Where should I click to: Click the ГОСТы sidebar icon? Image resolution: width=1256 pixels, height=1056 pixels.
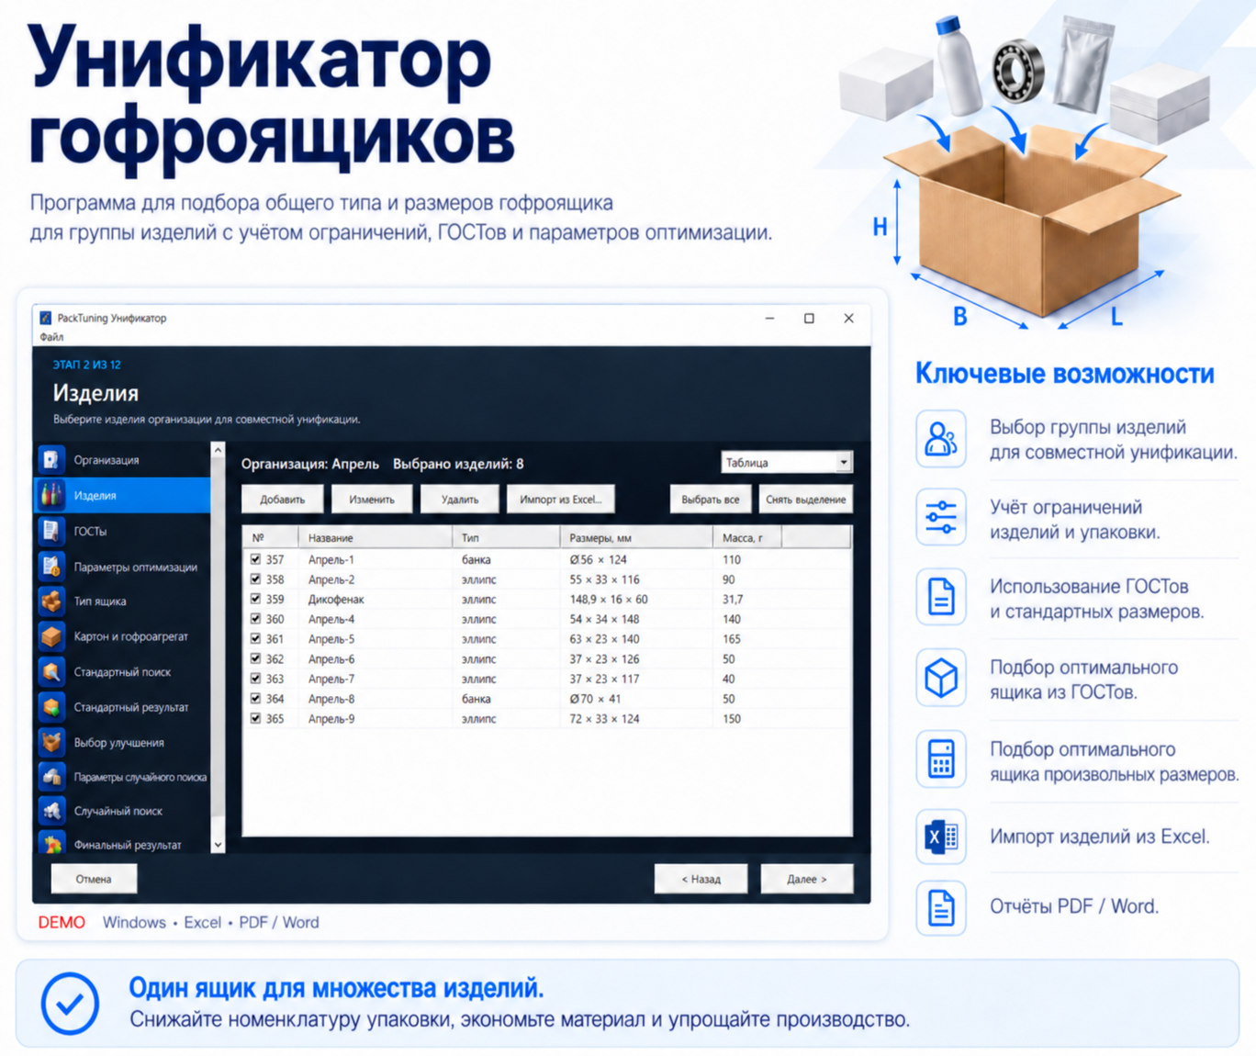coord(51,531)
